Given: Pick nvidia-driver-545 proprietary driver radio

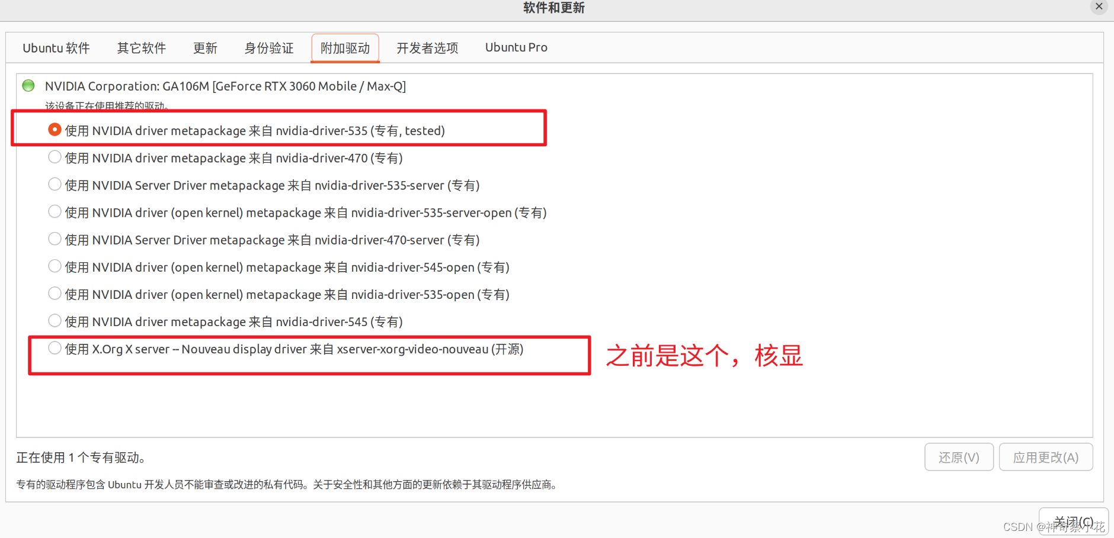Looking at the screenshot, I should [x=55, y=320].
